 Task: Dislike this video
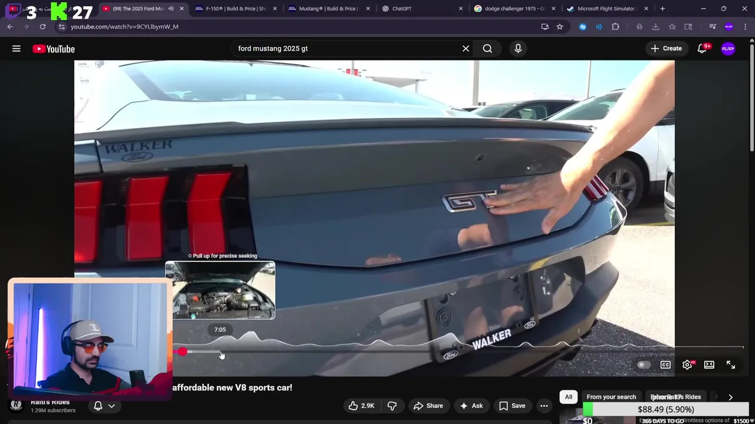tap(392, 406)
